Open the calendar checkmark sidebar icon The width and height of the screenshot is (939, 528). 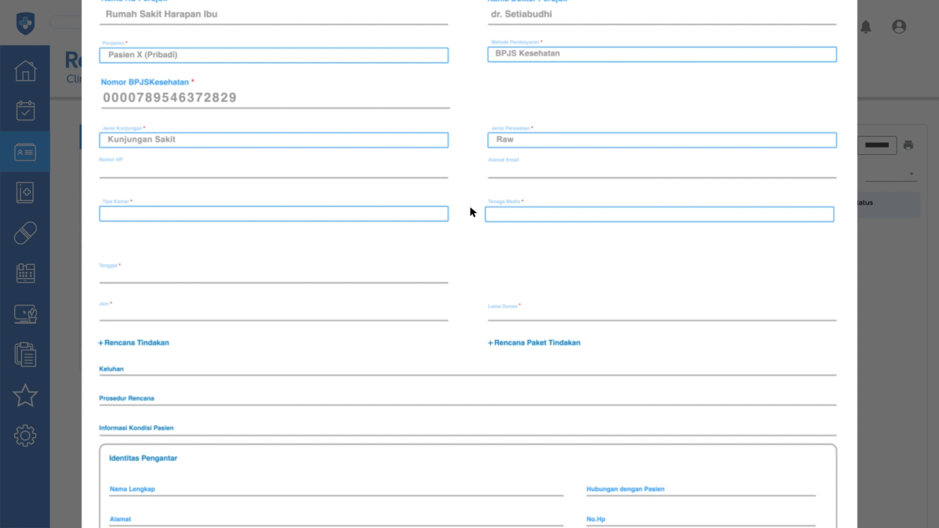pos(25,111)
